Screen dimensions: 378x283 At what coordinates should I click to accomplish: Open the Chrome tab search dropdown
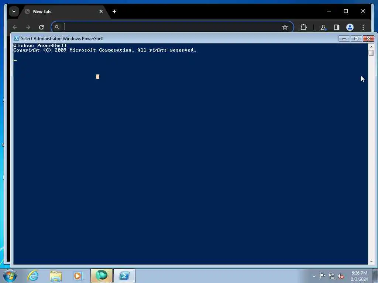point(14,11)
